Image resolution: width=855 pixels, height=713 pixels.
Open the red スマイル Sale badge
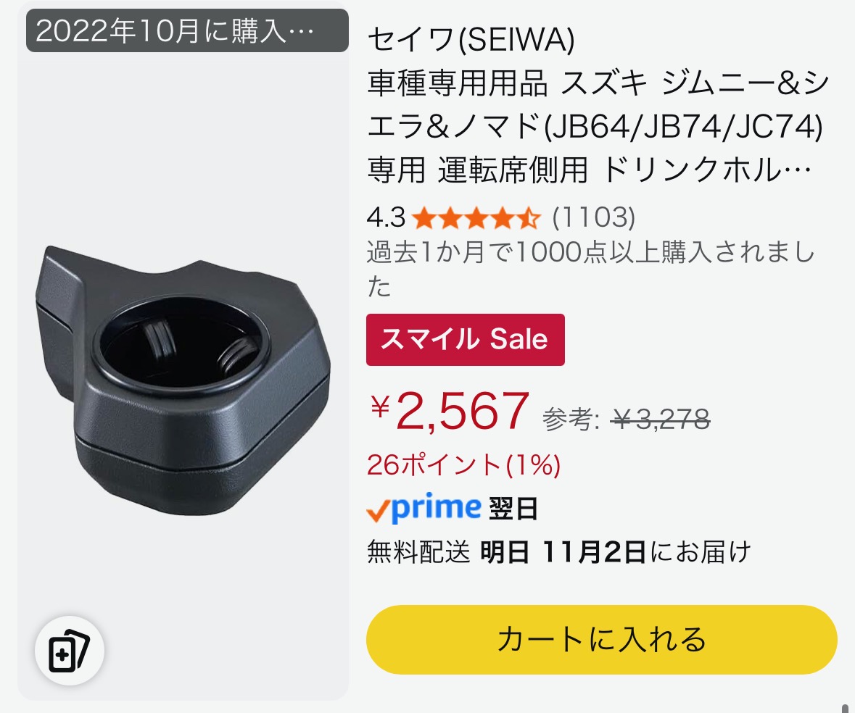pyautogui.click(x=465, y=339)
